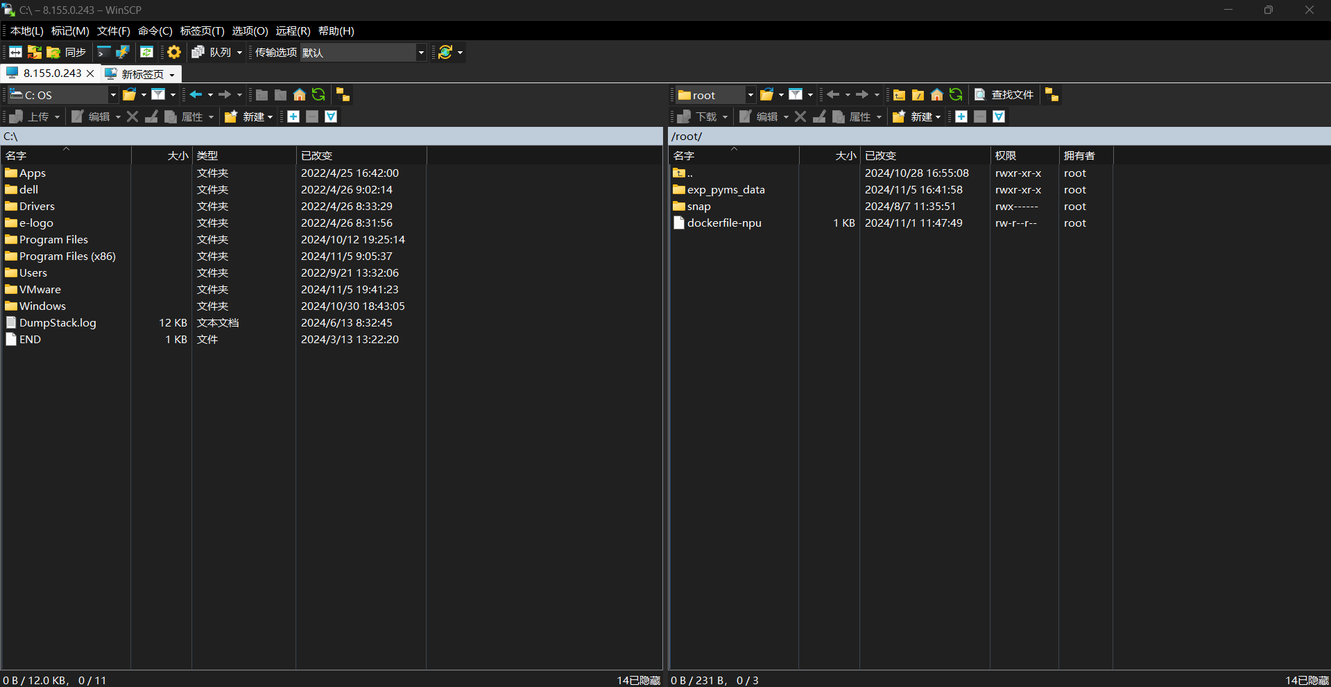The image size is (1331, 687).
Task: Go to local home directory icon
Action: point(300,95)
